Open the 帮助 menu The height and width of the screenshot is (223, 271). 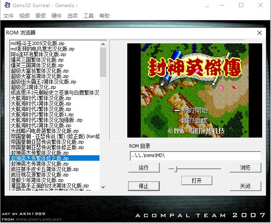tap(105, 16)
